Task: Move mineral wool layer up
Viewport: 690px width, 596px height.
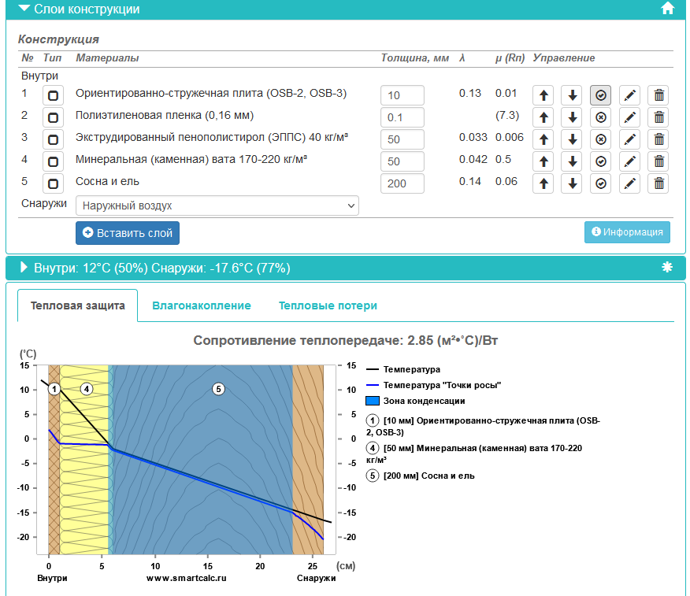Action: click(543, 161)
